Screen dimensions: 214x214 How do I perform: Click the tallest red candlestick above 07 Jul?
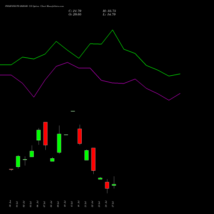[x=45, y=134]
